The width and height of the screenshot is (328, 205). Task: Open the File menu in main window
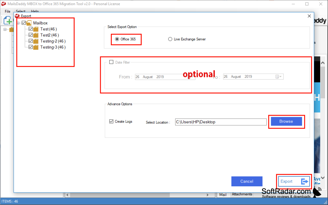pyautogui.click(x=7, y=11)
